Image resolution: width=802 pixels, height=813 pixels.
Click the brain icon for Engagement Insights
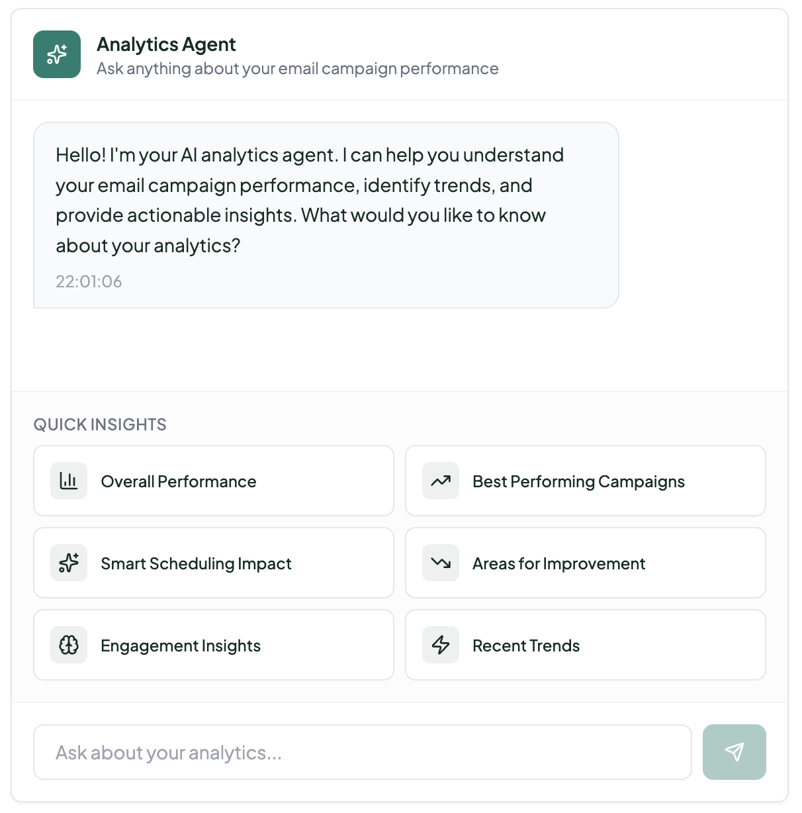coord(69,645)
